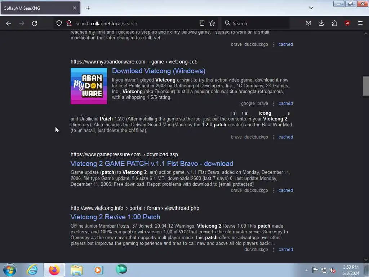Open the Save to Pocket button

pyautogui.click(x=308, y=23)
